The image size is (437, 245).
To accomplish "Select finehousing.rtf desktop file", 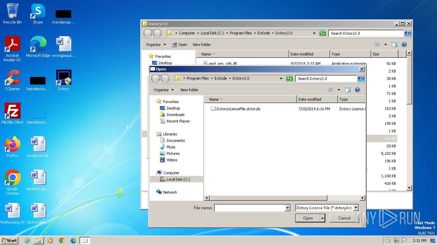I will [13, 214].
